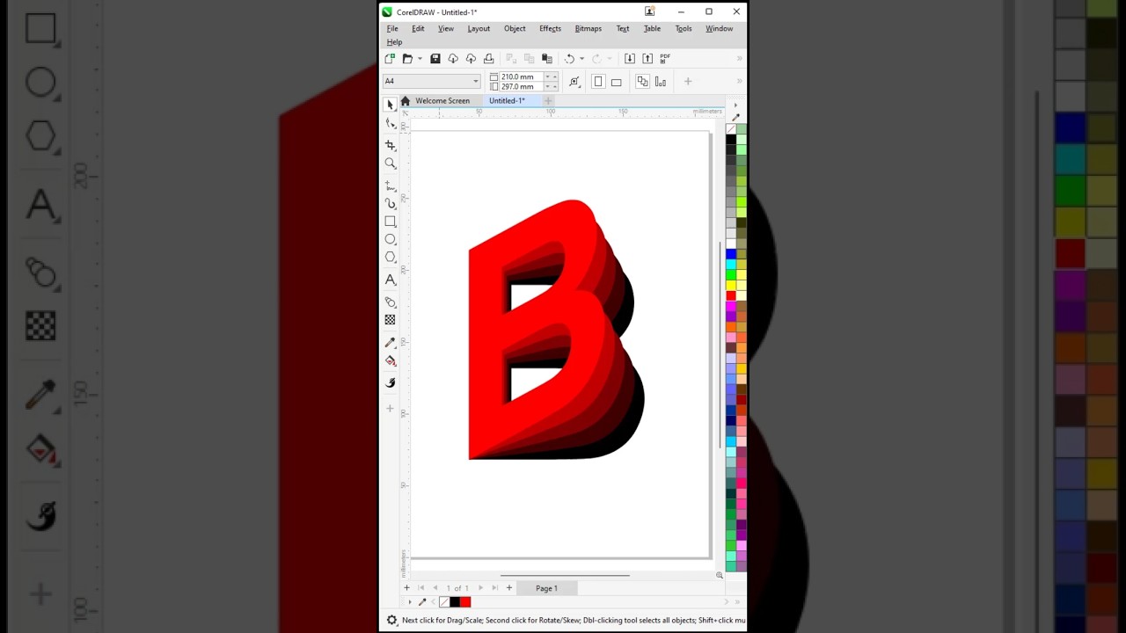
Task: Click the cloud download icon
Action: (453, 59)
